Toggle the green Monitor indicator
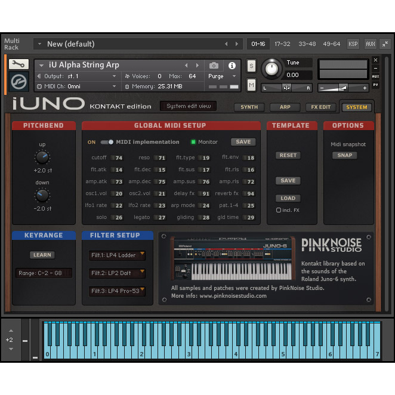This screenshot has width=395, height=395. pyautogui.click(x=193, y=142)
